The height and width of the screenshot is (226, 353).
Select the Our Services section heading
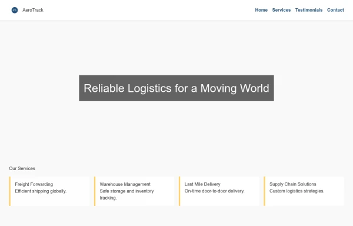click(22, 168)
